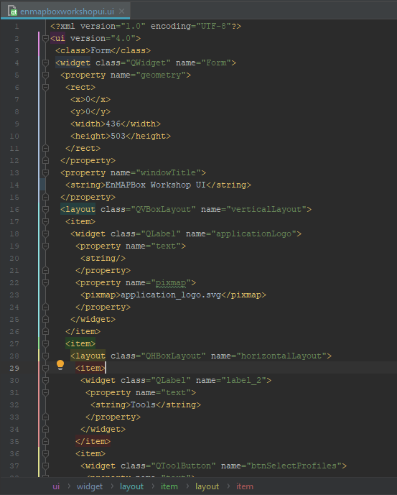The height and width of the screenshot is (495, 397).
Task: Click the '<class>Form</class>' line
Action: (103, 50)
